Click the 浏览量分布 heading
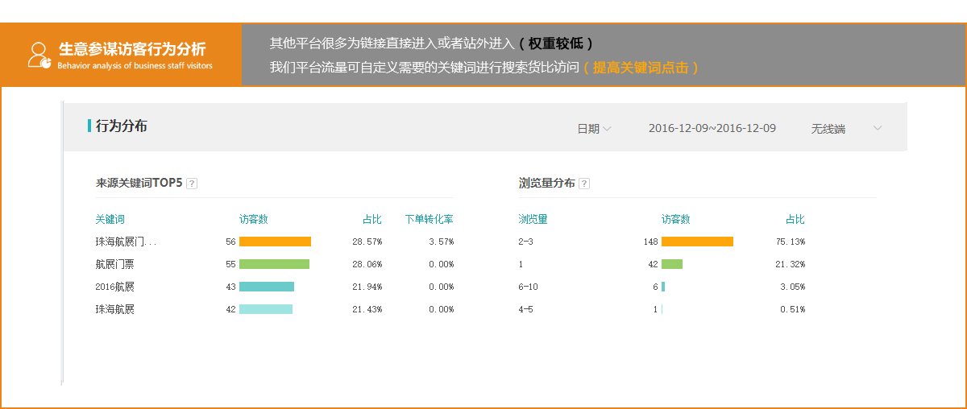 [x=547, y=184]
